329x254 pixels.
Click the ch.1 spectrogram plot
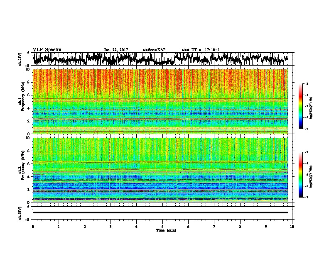[x=160, y=101]
